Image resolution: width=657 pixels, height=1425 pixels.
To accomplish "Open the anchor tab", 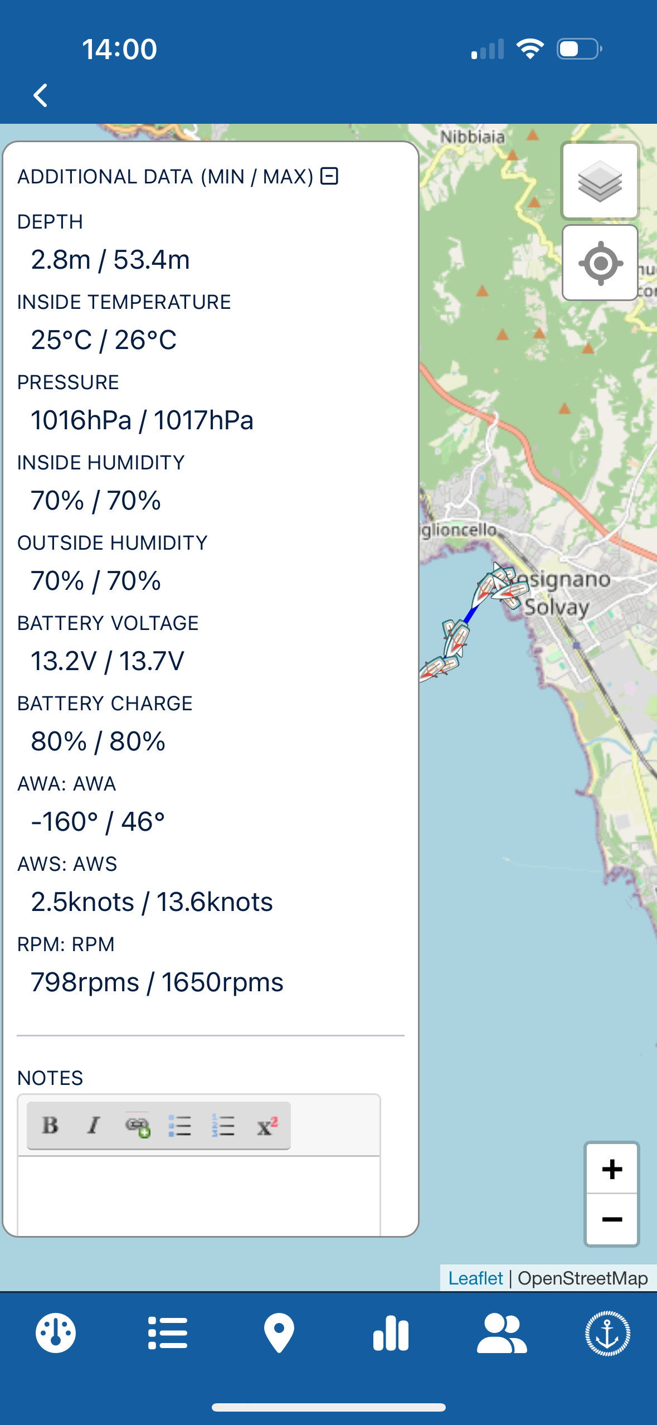I will [x=607, y=1333].
